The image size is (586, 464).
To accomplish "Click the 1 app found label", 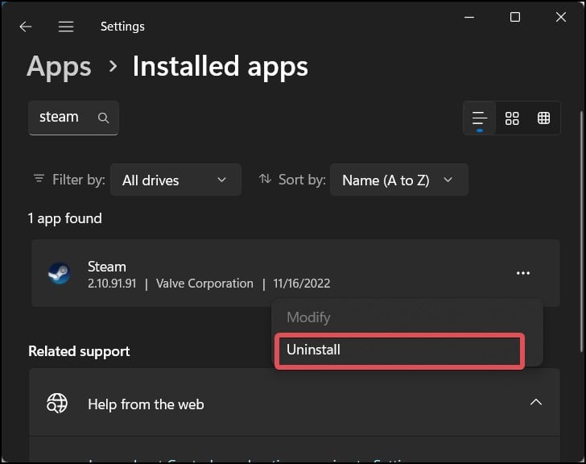I will 64,219.
